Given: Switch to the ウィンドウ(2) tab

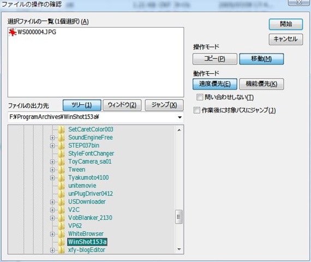Looking at the screenshot, I should (122, 105).
